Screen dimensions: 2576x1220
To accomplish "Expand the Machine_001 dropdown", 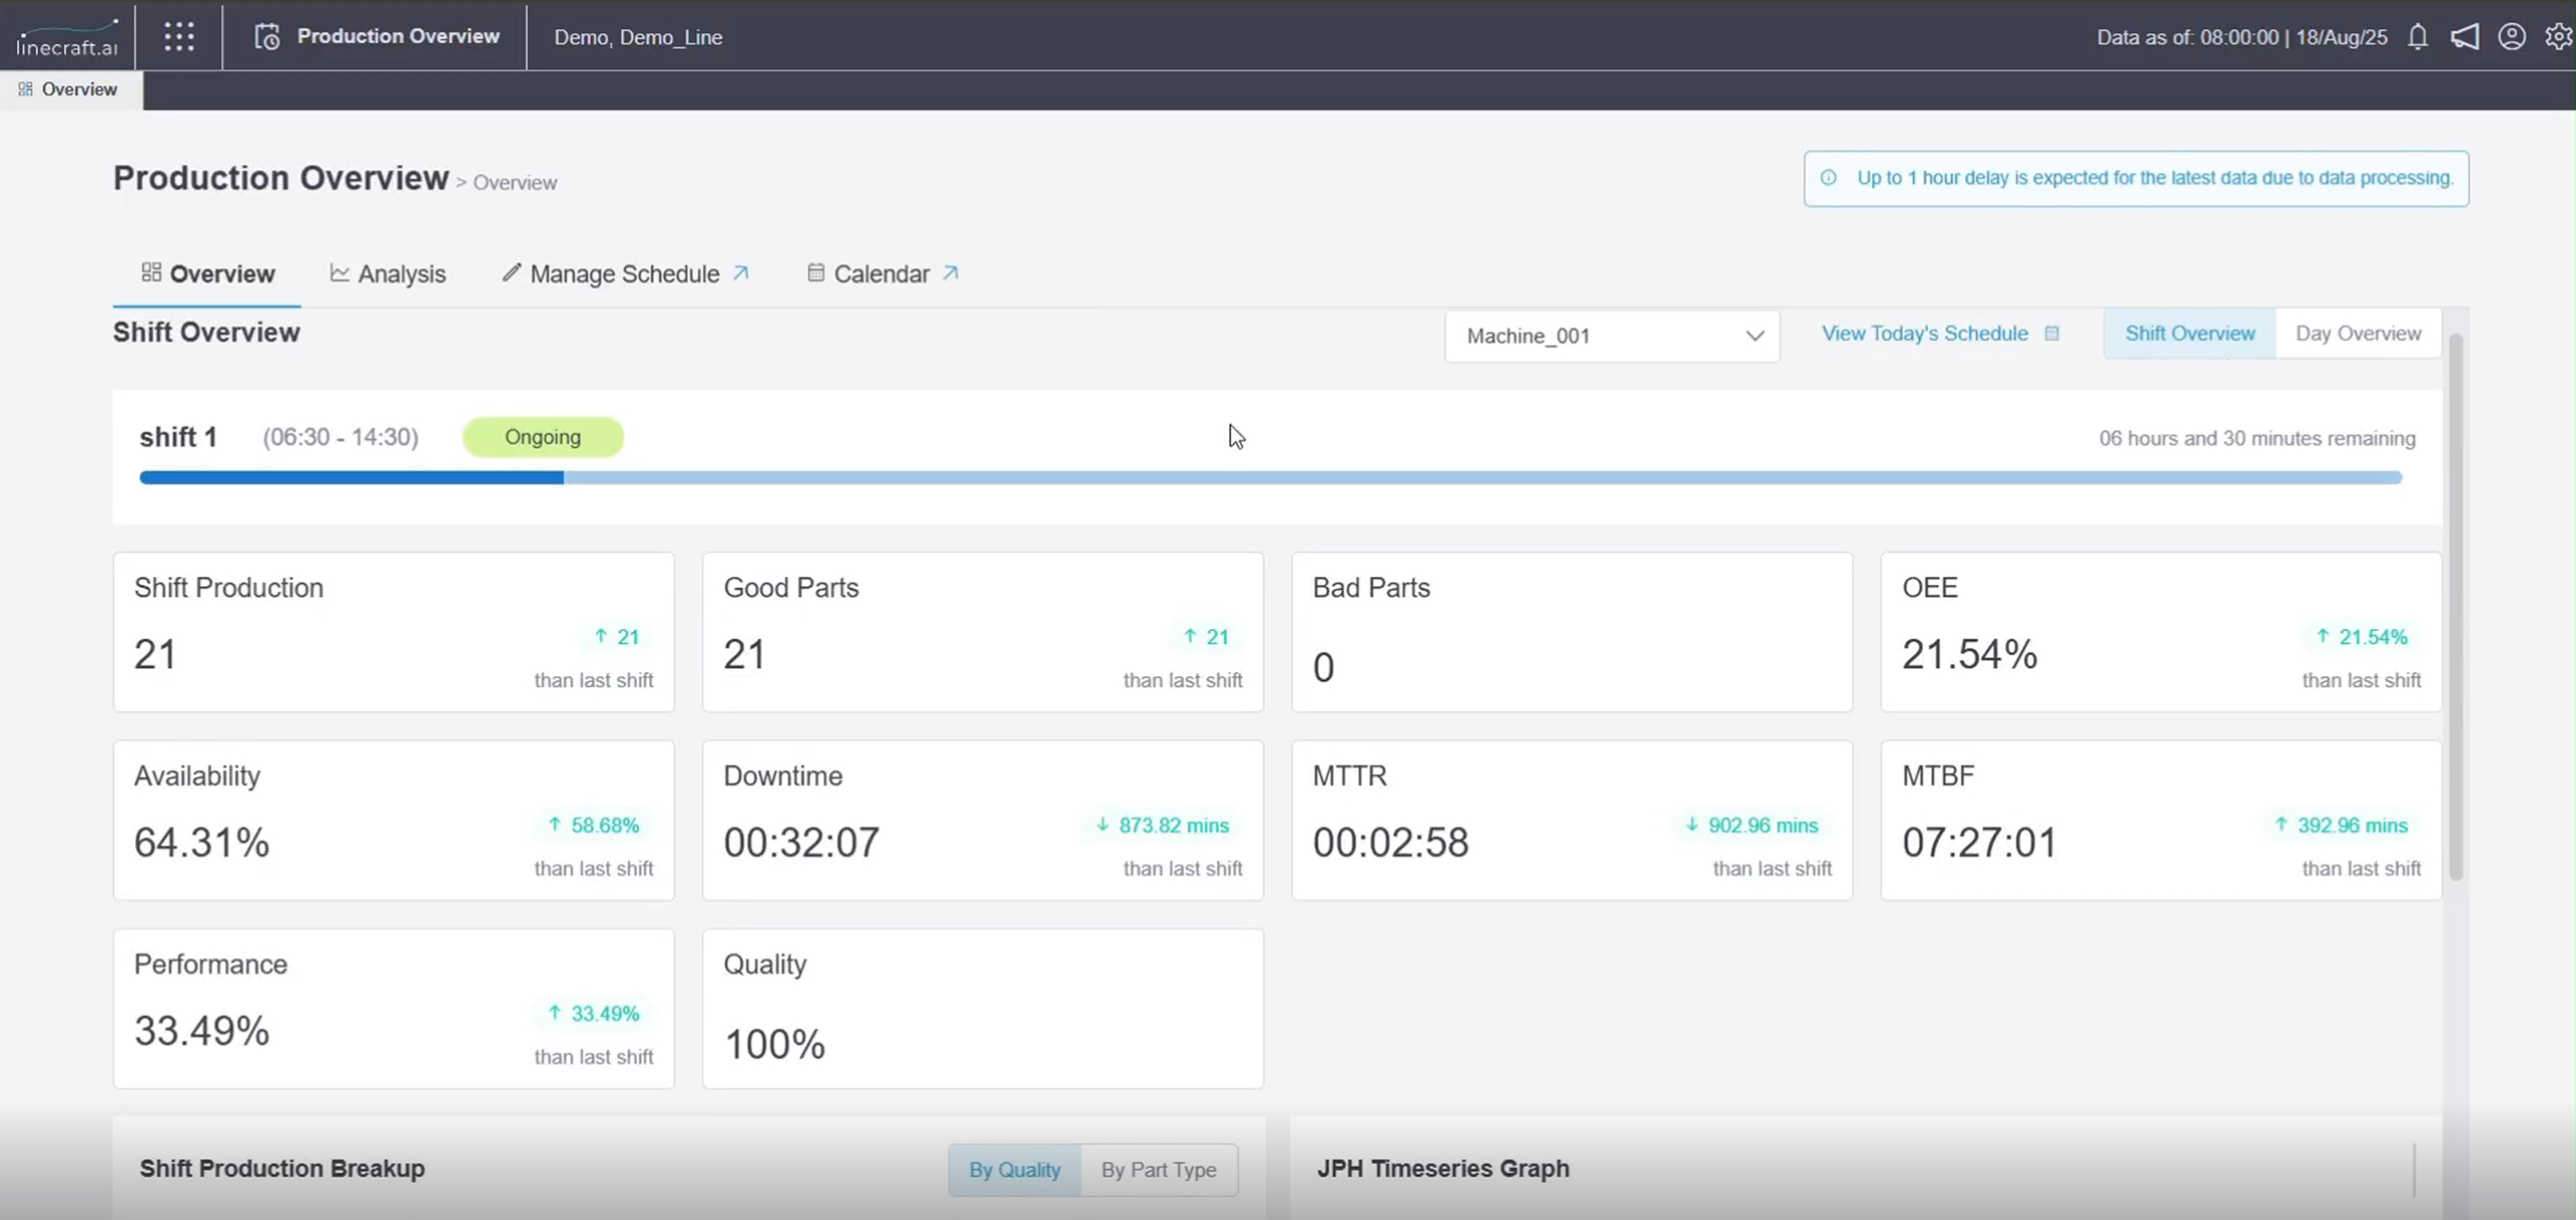I will (1612, 336).
